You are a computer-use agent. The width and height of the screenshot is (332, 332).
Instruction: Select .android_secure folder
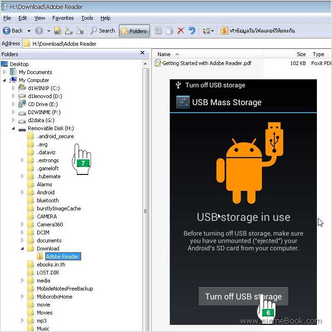[x=55, y=136]
